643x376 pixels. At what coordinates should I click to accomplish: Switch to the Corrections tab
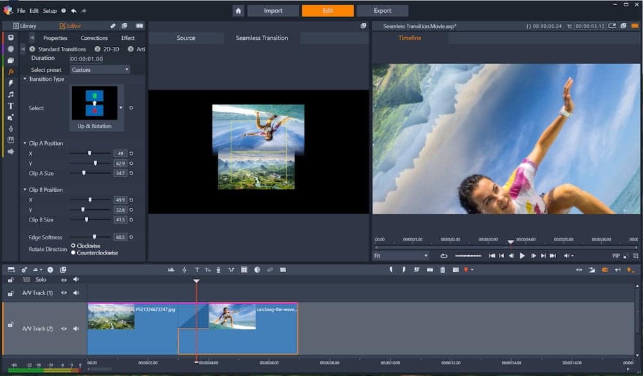coord(94,38)
